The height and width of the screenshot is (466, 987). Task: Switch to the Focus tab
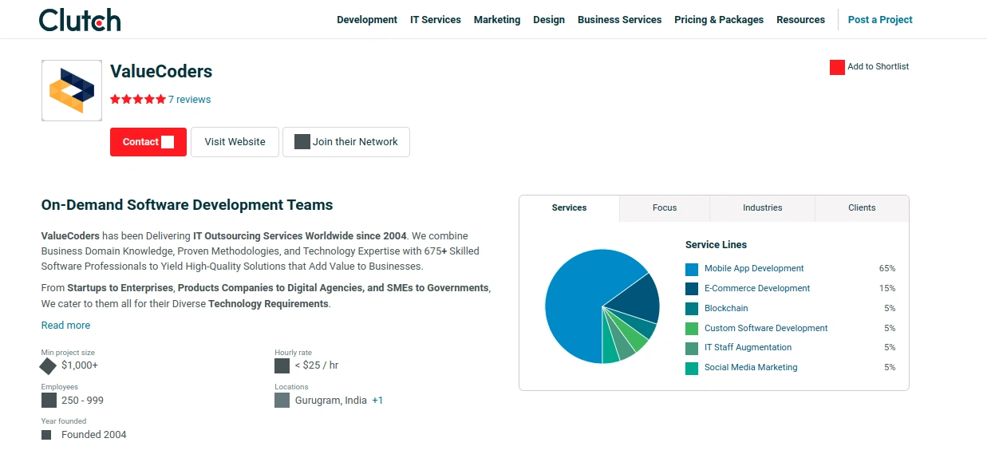pos(665,208)
